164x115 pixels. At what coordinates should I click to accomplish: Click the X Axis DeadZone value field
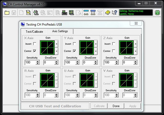49,62
